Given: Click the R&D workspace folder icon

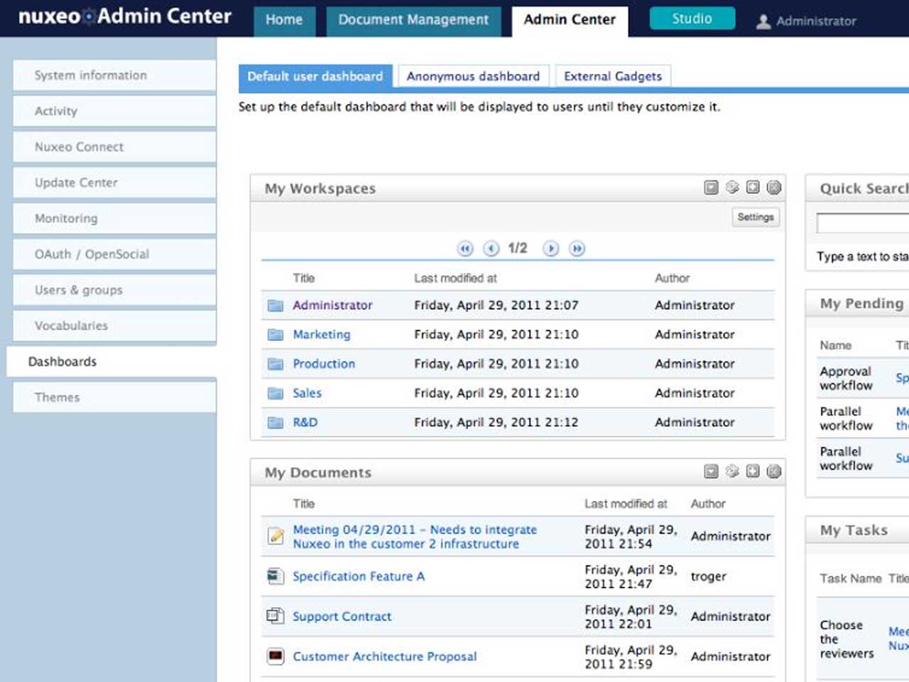Looking at the screenshot, I should (x=276, y=423).
